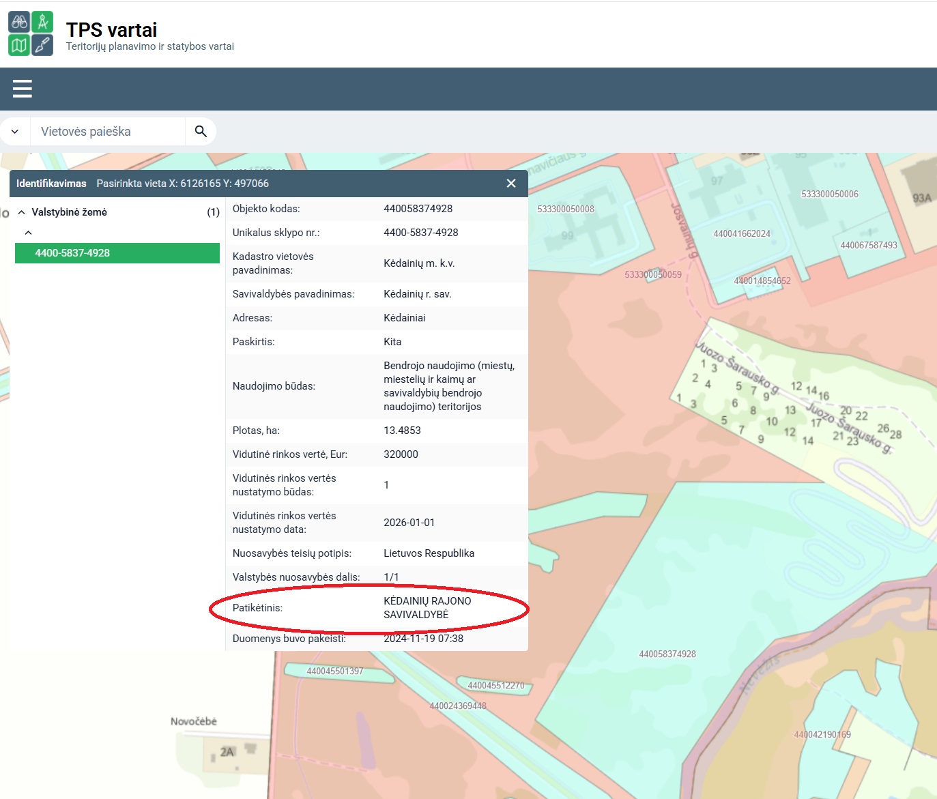Collapse the sub-list chevron under Valstybinė žemė

pyautogui.click(x=28, y=233)
